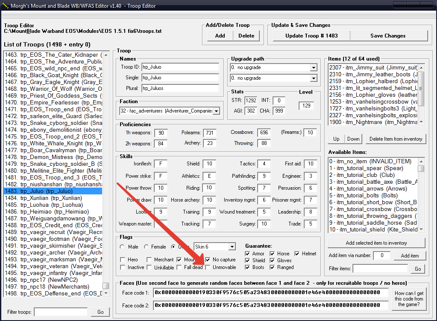
Task: Open the first upgrade path dropdown
Action: 314,67
